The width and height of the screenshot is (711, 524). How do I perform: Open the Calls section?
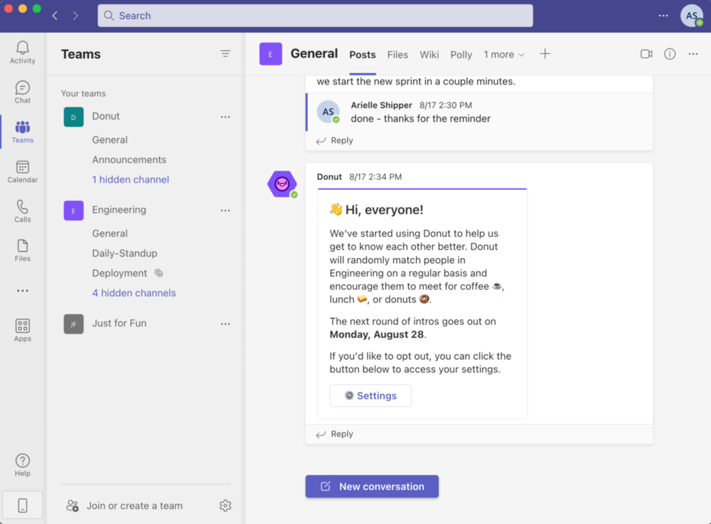pos(22,211)
